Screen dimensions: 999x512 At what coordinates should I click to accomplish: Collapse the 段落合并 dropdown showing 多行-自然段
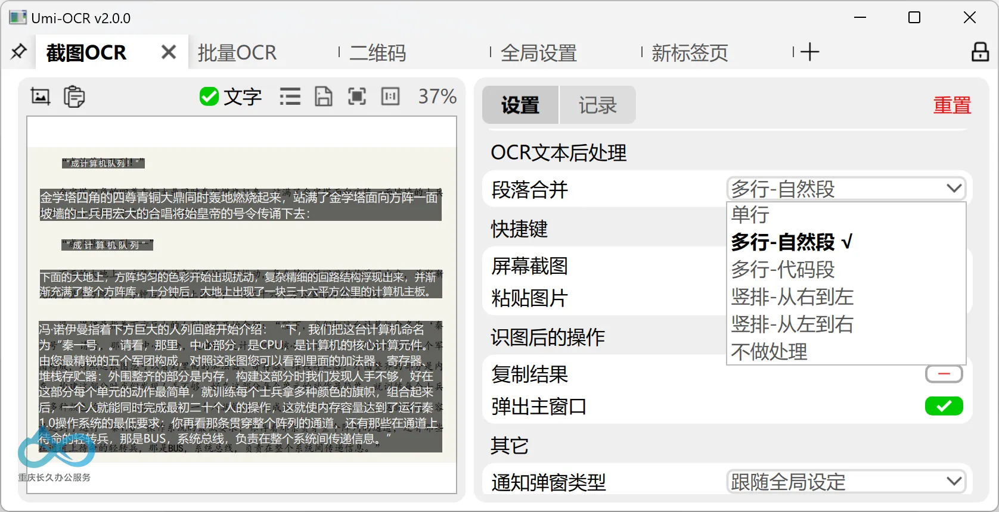click(x=846, y=189)
